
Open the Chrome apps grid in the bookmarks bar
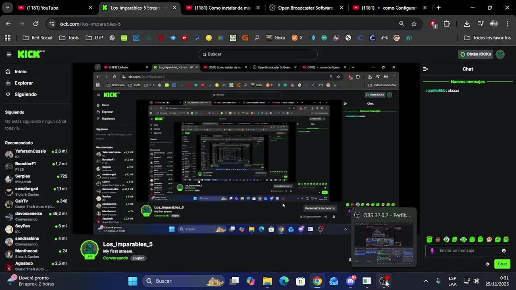pyautogui.click(x=8, y=38)
